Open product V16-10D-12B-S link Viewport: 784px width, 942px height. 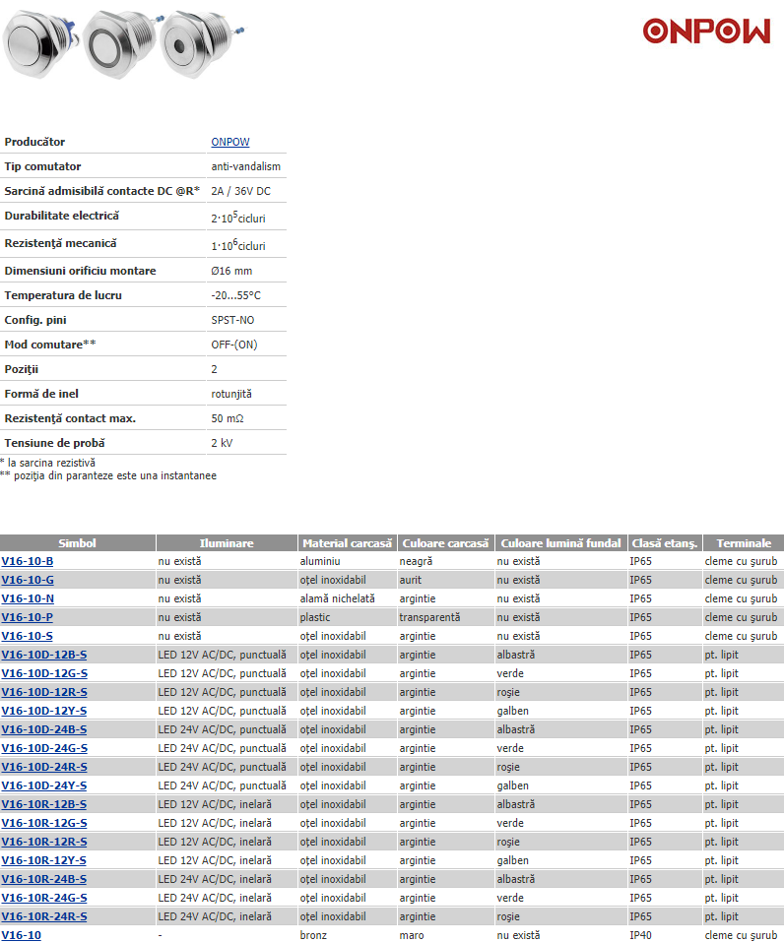[44, 655]
